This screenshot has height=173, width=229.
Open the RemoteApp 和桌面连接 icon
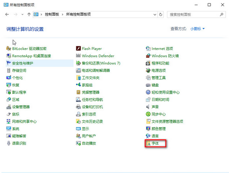click(9, 56)
